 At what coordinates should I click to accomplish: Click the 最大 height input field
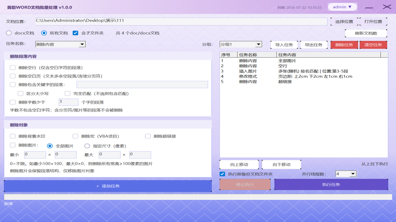coord(140,155)
